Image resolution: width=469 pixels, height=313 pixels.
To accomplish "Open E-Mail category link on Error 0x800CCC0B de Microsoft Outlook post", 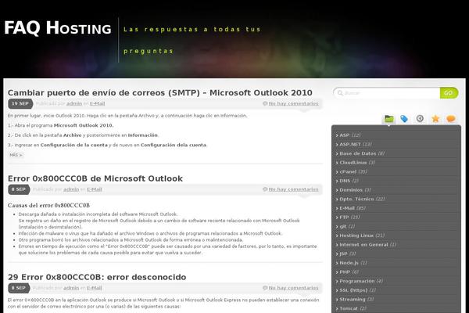I will click(95, 189).
